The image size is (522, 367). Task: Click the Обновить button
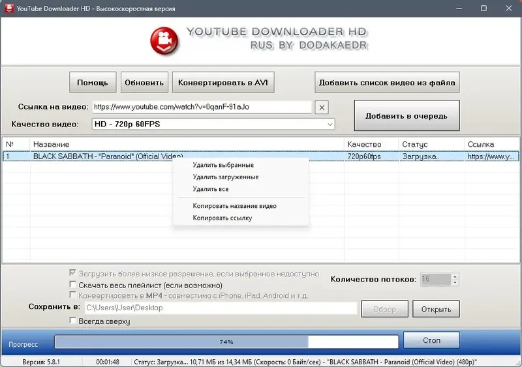click(144, 82)
